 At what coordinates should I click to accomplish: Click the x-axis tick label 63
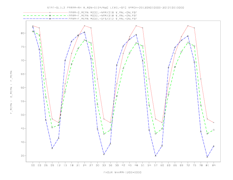pyautogui.click(x=169, y=165)
